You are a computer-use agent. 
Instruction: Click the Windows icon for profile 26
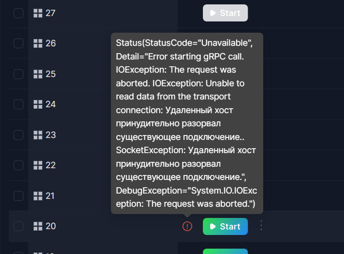tap(38, 43)
